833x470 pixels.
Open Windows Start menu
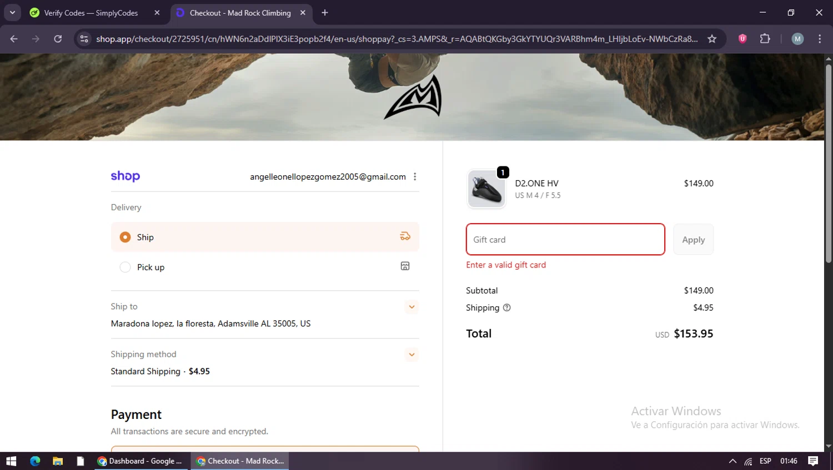coord(11,461)
